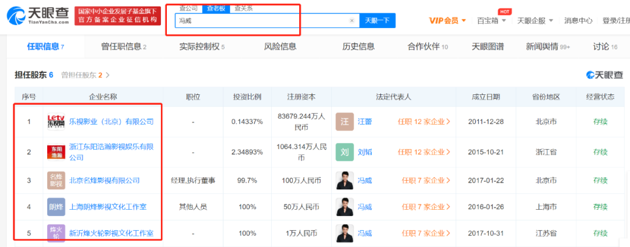630x247 pixels.
Task: Click the 天眼查 logo in the header
Action: pos(38,16)
